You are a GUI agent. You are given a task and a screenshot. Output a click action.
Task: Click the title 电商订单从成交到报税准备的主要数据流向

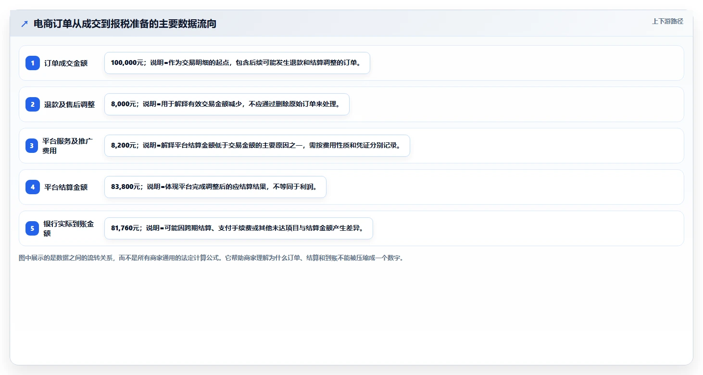point(125,24)
